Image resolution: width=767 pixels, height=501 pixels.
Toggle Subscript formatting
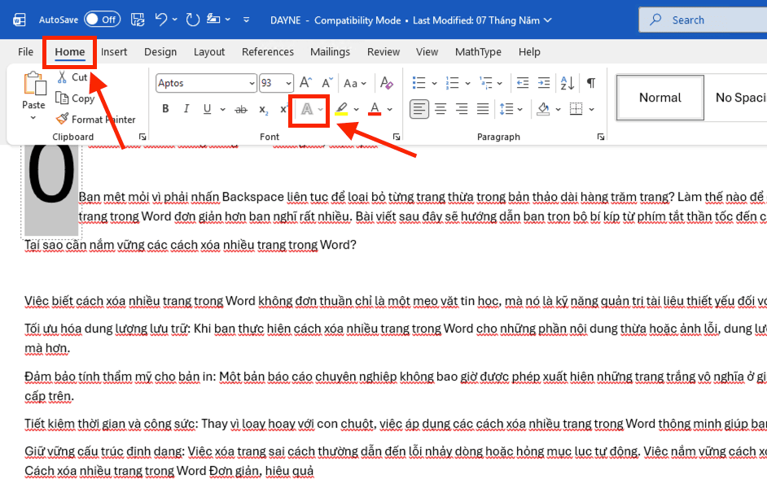pyautogui.click(x=263, y=110)
